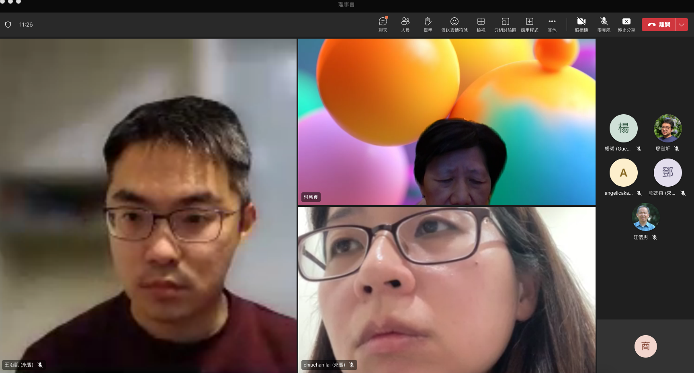
Task: Click 柯慧貞 name label on video
Action: 311,197
